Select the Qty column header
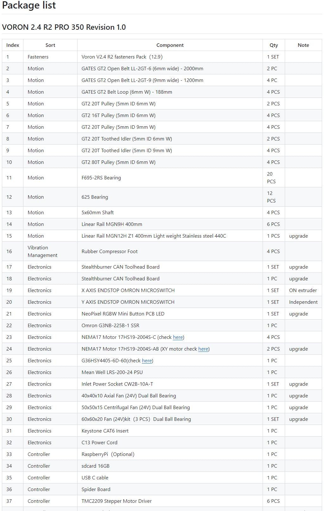324x511 pixels. [274, 45]
